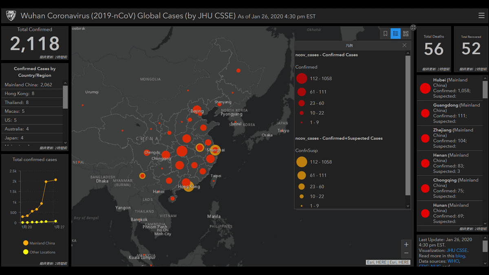Click the Henan Confirmed: 83 entry text
The height and width of the screenshot is (275, 489).
[448, 166]
